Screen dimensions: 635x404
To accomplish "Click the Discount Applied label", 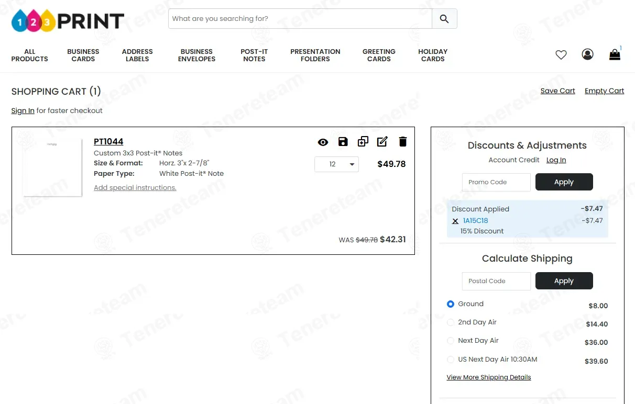I will (480, 209).
